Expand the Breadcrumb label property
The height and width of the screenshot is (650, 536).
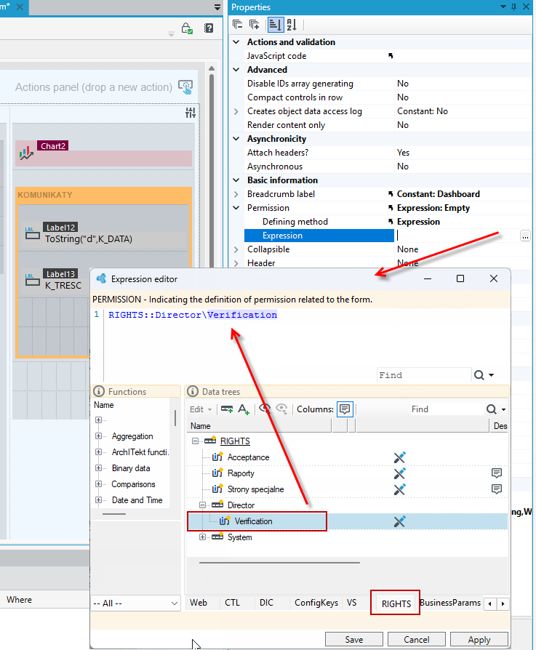click(x=236, y=194)
